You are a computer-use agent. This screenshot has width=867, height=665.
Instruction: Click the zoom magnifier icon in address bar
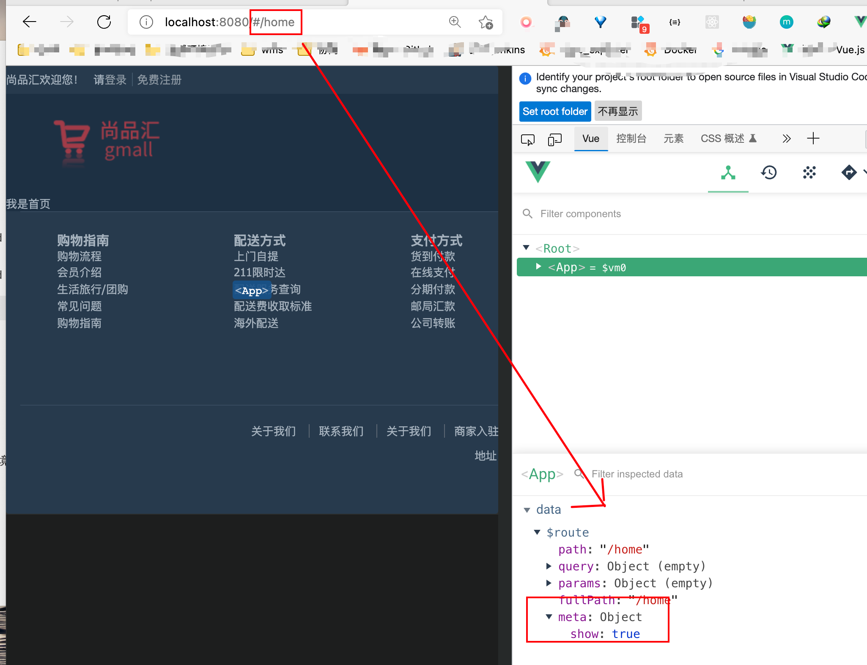pyautogui.click(x=455, y=22)
